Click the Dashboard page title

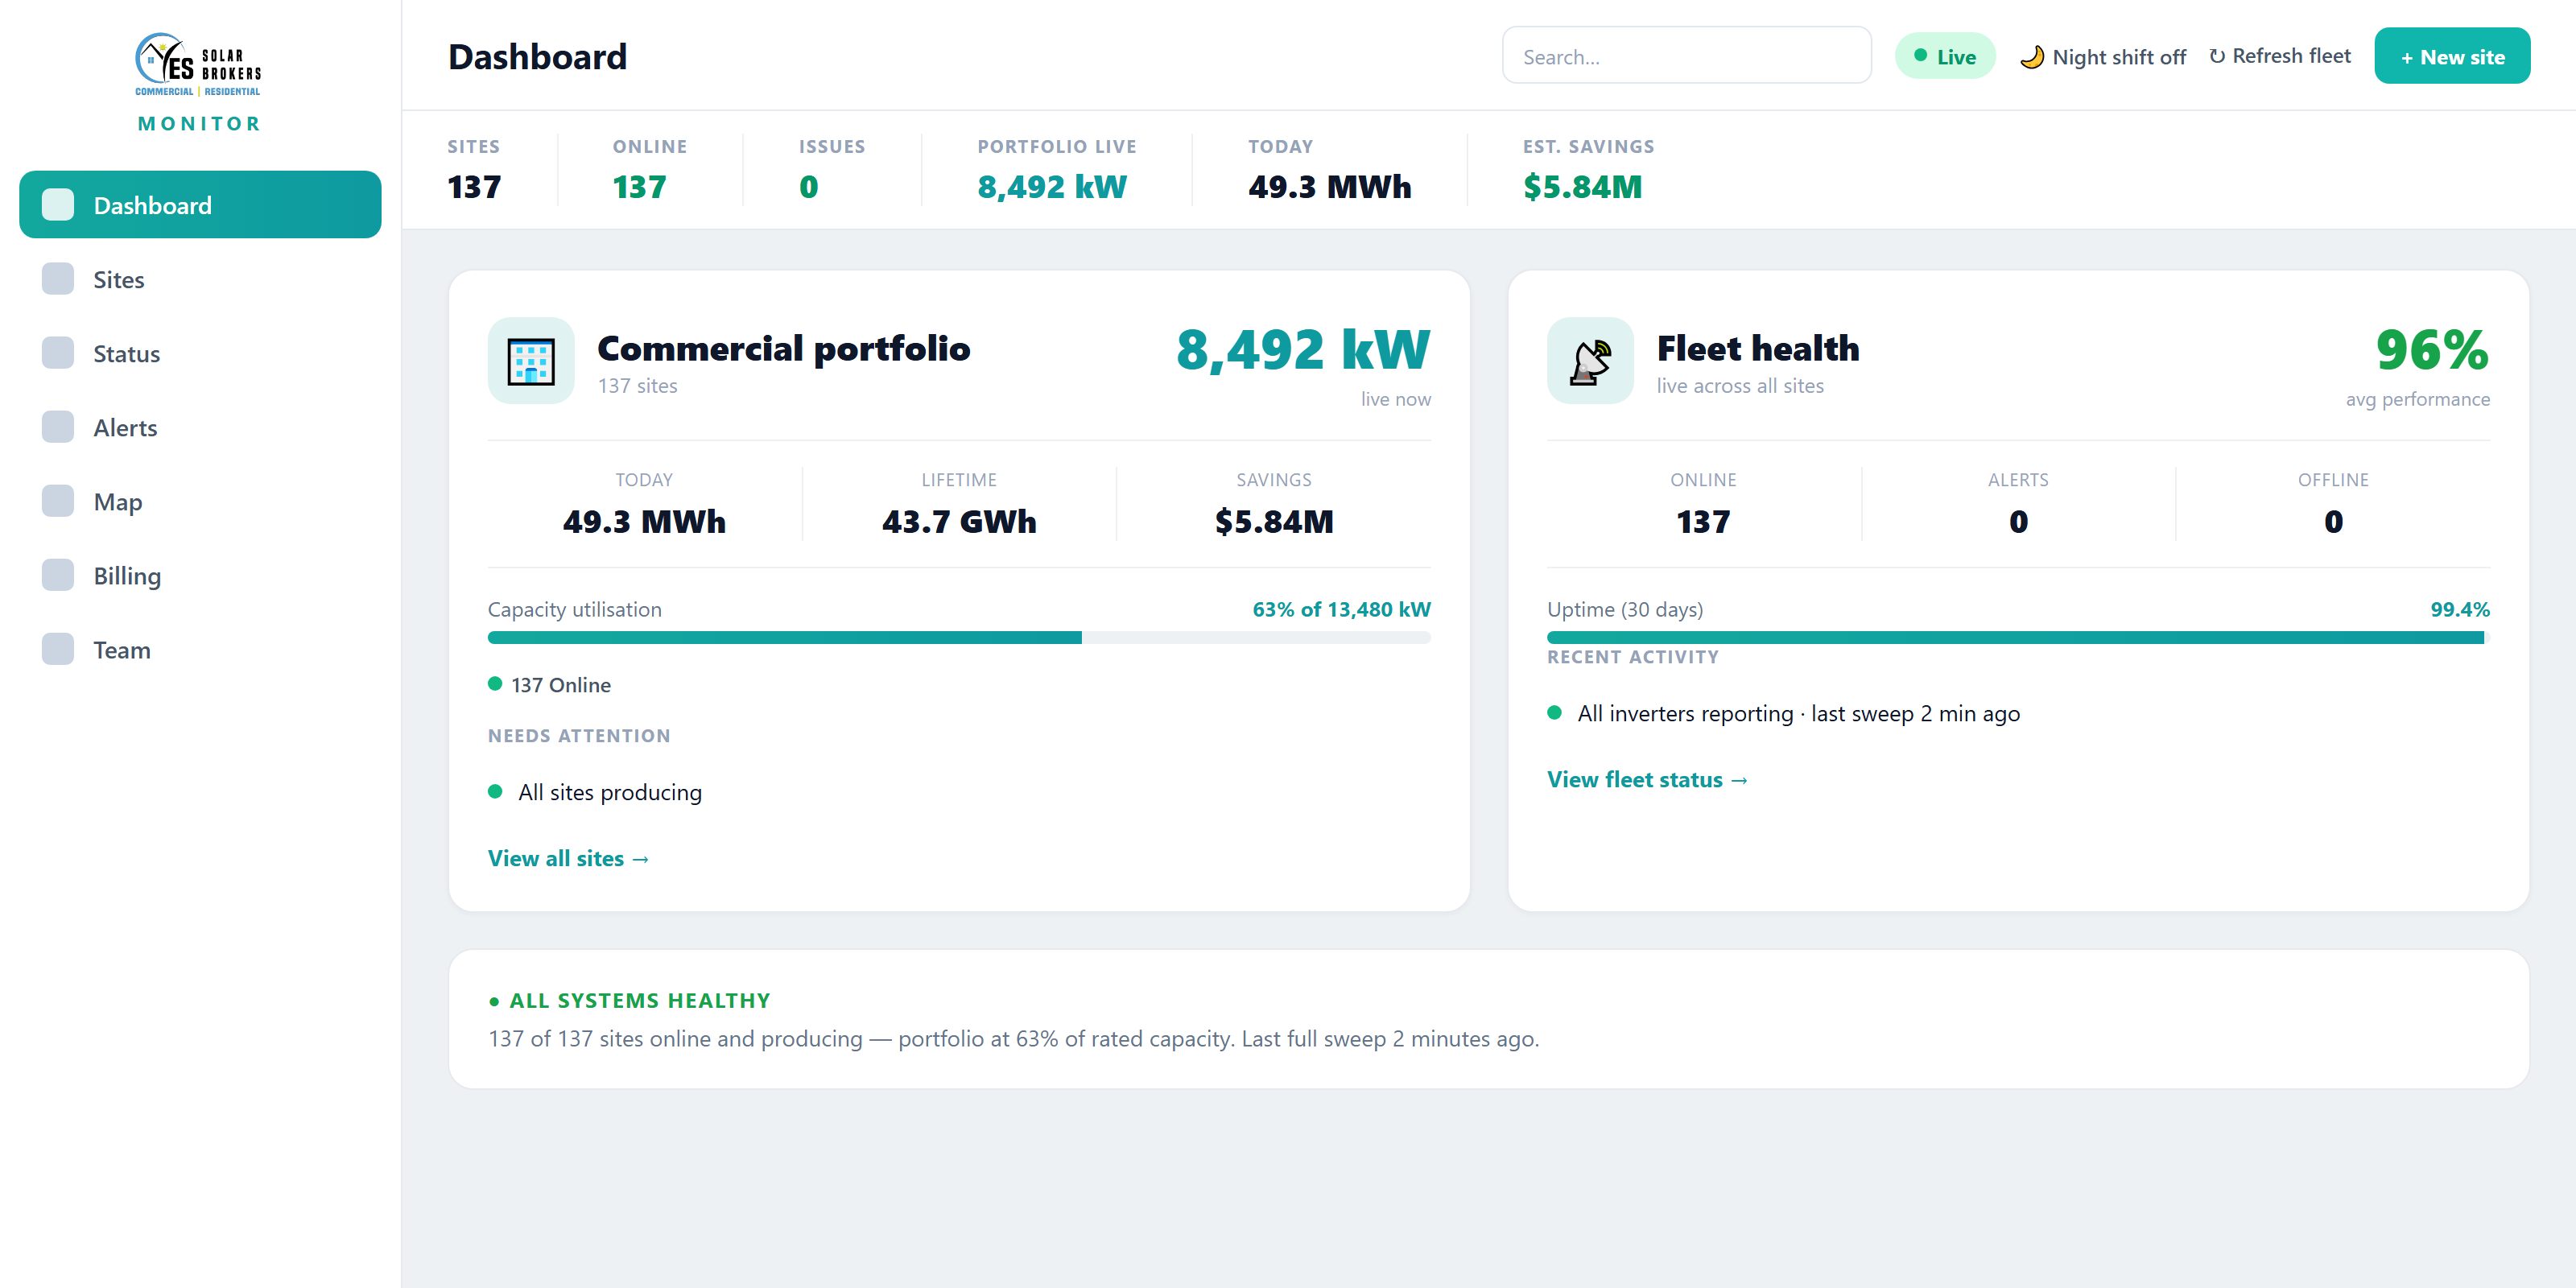(x=537, y=56)
